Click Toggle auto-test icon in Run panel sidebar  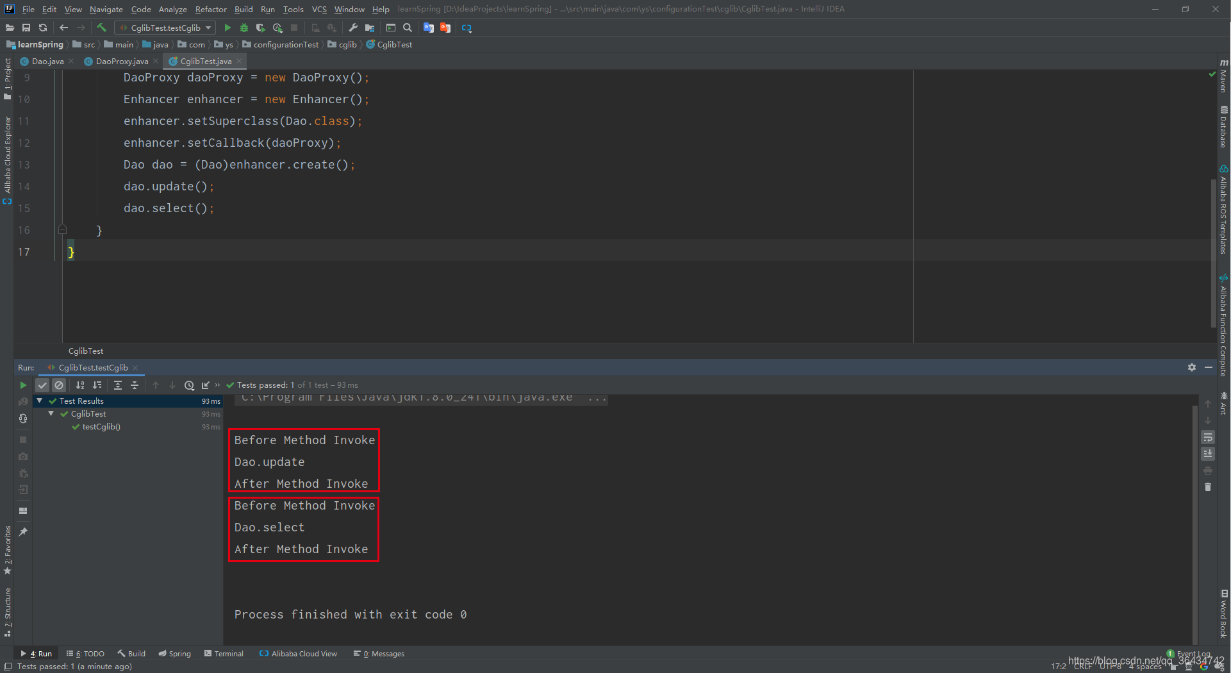23,419
